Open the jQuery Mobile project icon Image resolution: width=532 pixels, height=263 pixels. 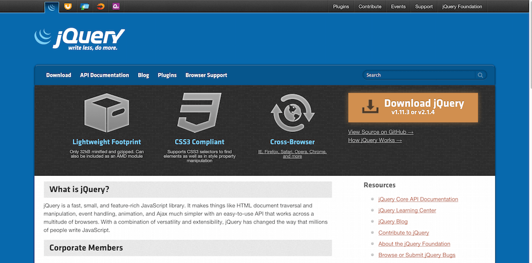click(x=84, y=6)
